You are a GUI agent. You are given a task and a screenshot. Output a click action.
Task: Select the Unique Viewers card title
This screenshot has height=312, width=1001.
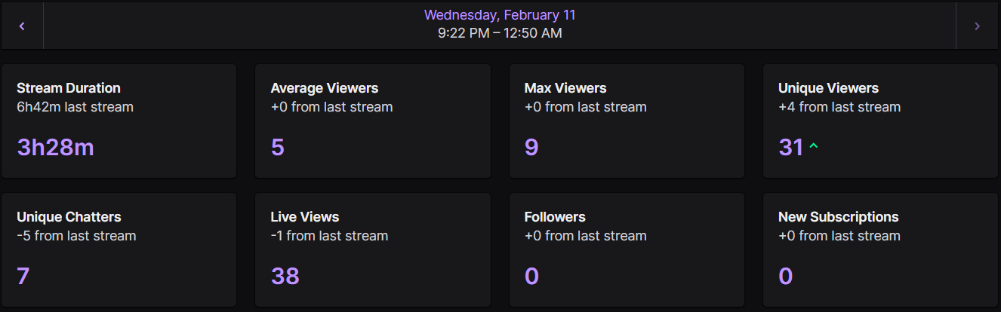pos(828,88)
